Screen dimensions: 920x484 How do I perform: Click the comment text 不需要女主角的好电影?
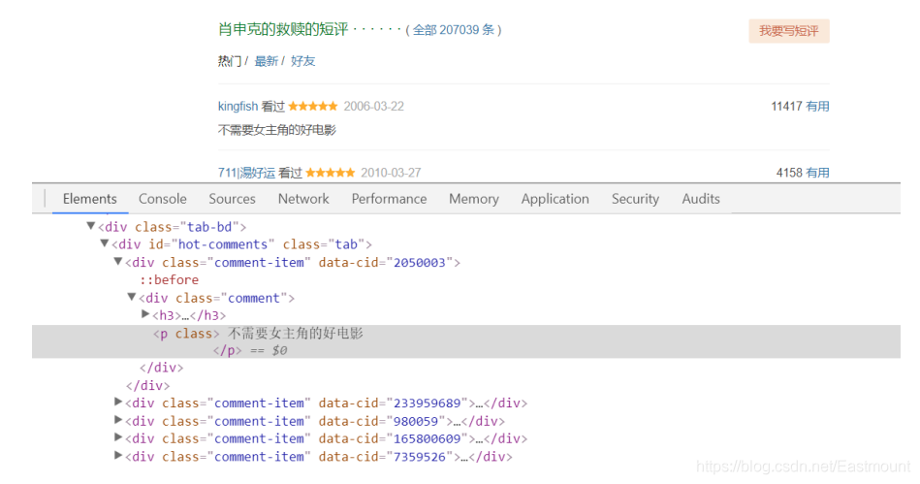[277, 130]
